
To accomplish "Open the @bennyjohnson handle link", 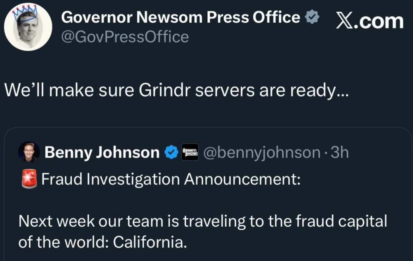I will [262, 153].
